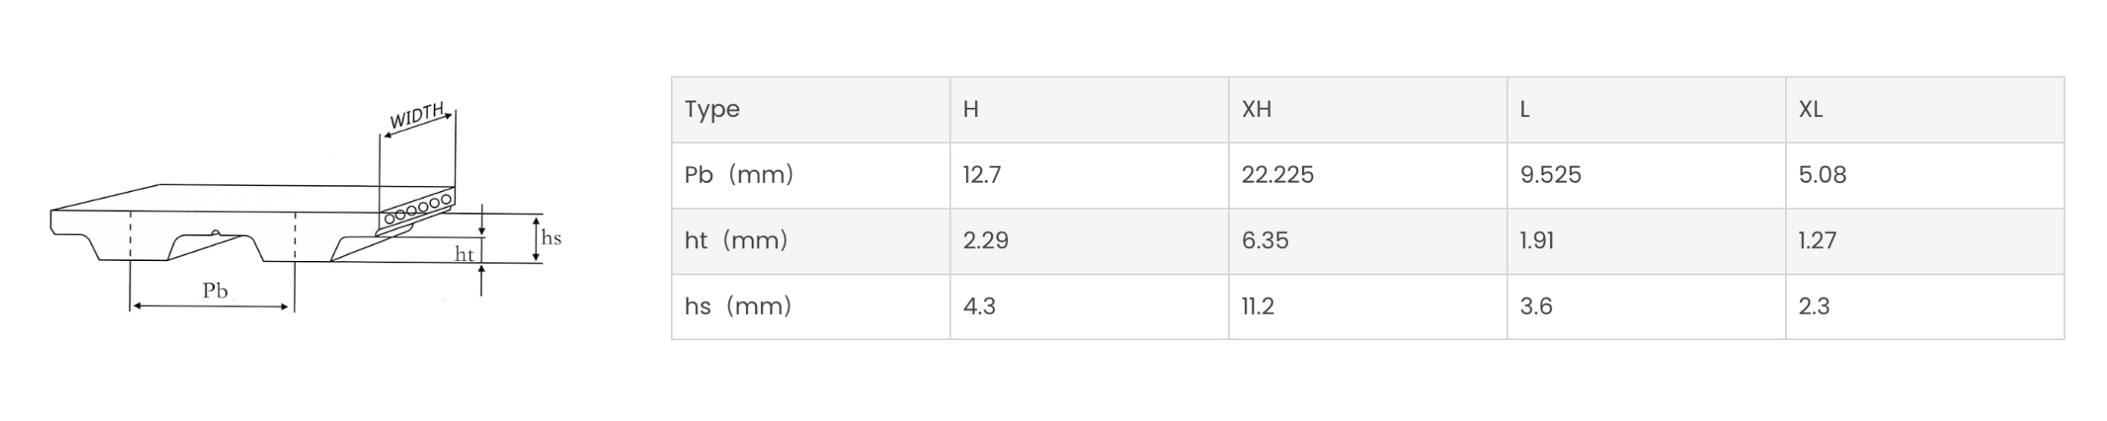Click the belt cord circles in diagram
This screenshot has height=421, width=2107.
(418, 207)
